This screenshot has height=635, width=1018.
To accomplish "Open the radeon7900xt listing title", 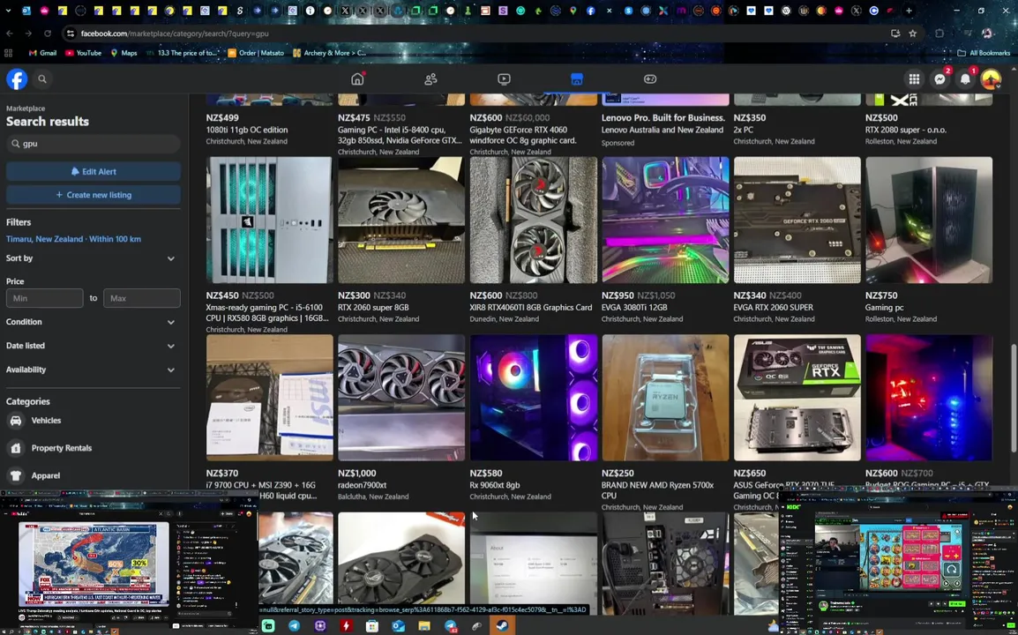I will pyautogui.click(x=363, y=485).
